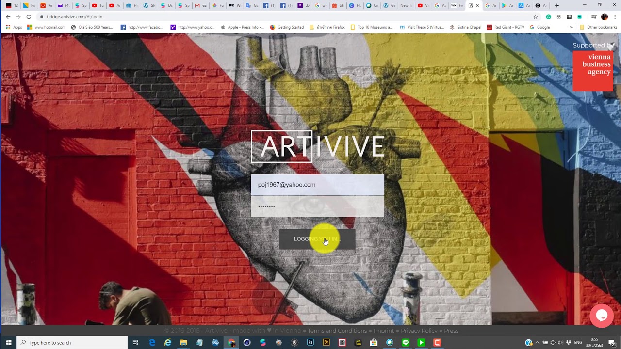Open the Chrome profile avatar
This screenshot has width=621, height=349.
coord(604,16)
